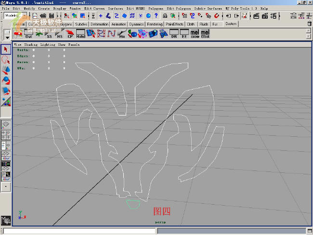Image resolution: width=313 pixels, height=235 pixels.
Task: Switch to single perspective view layout icon
Action: coord(6,124)
